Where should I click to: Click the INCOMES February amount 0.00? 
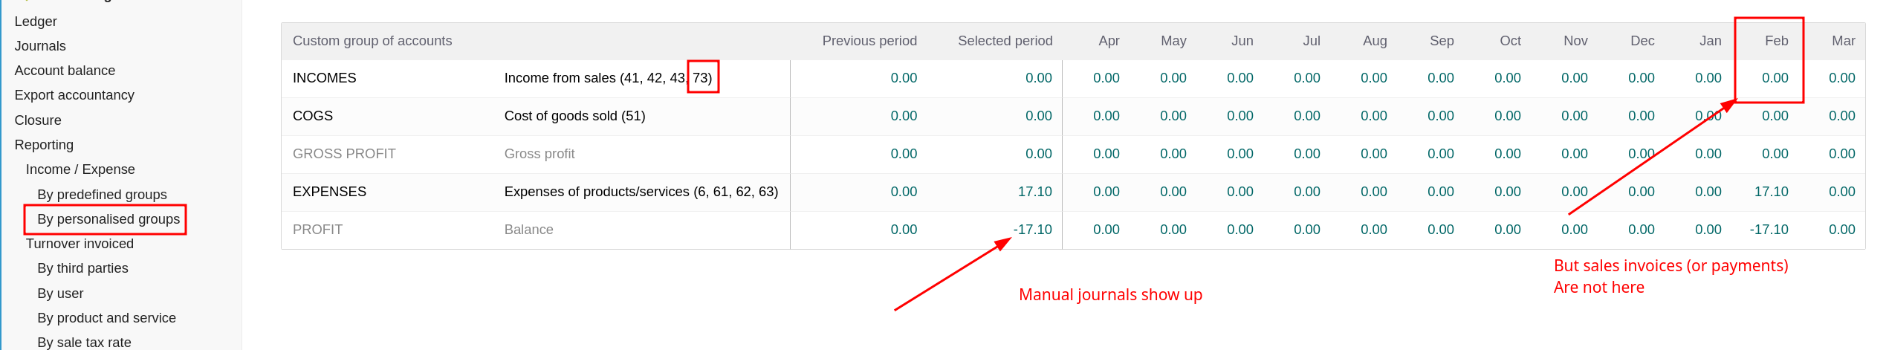pyautogui.click(x=1775, y=78)
